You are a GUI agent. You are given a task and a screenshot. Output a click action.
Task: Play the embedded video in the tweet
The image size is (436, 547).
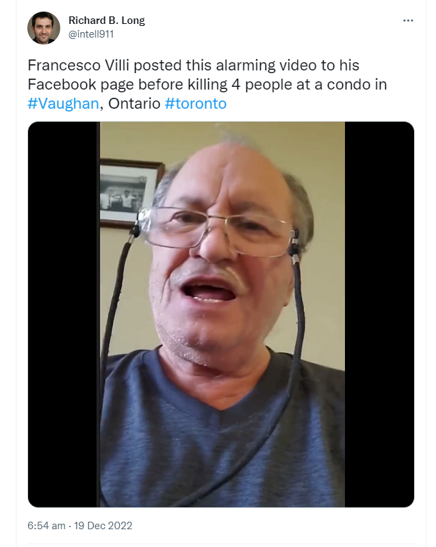221,315
